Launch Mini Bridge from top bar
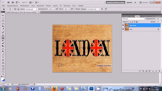Viewport: 162px width, 91px height. point(13,2)
